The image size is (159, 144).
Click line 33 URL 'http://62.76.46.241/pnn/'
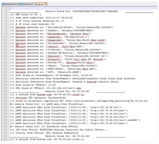[108, 110]
